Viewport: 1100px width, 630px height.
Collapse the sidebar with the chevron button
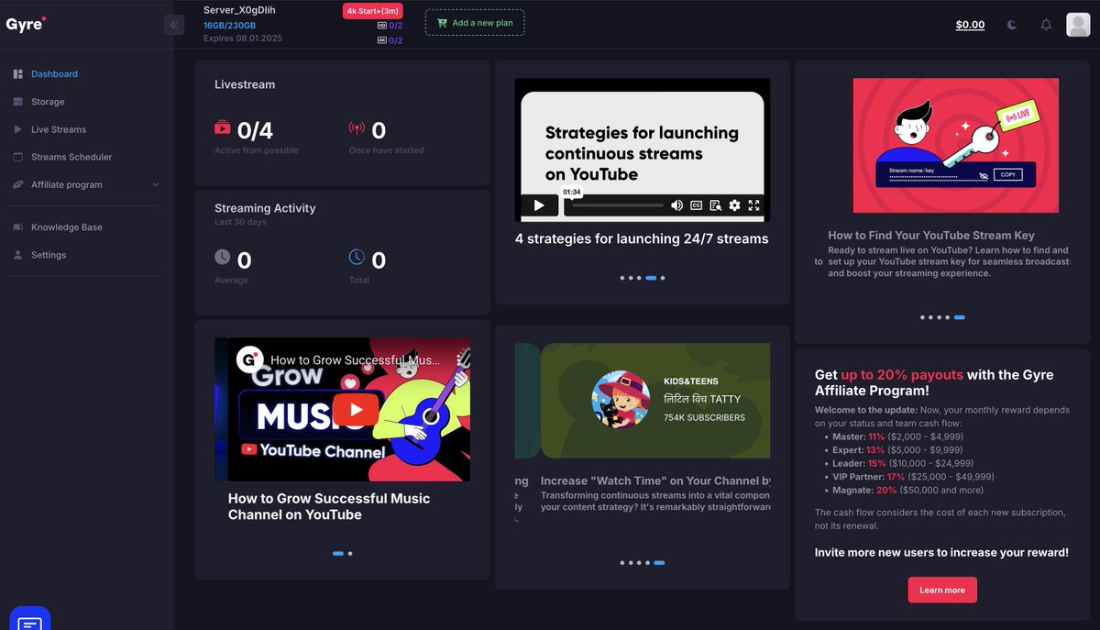point(174,25)
